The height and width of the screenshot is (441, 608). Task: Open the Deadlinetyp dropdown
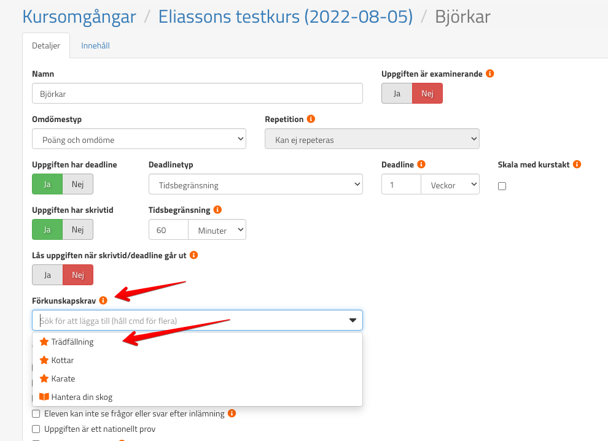click(x=255, y=185)
